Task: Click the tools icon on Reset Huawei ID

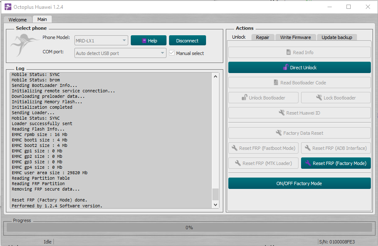Action: (282, 113)
